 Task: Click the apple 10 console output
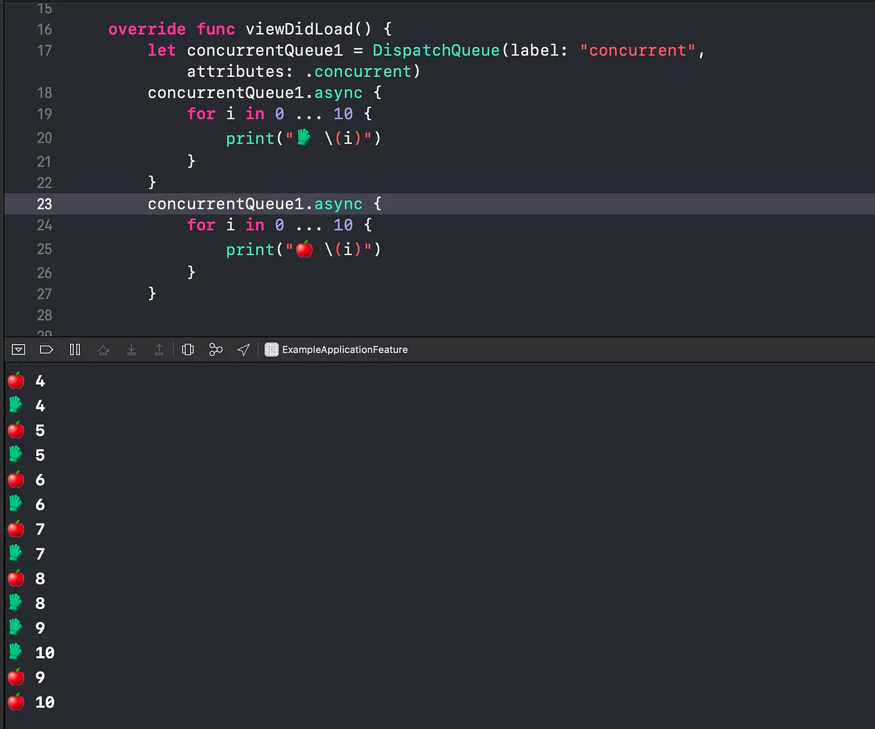point(31,702)
